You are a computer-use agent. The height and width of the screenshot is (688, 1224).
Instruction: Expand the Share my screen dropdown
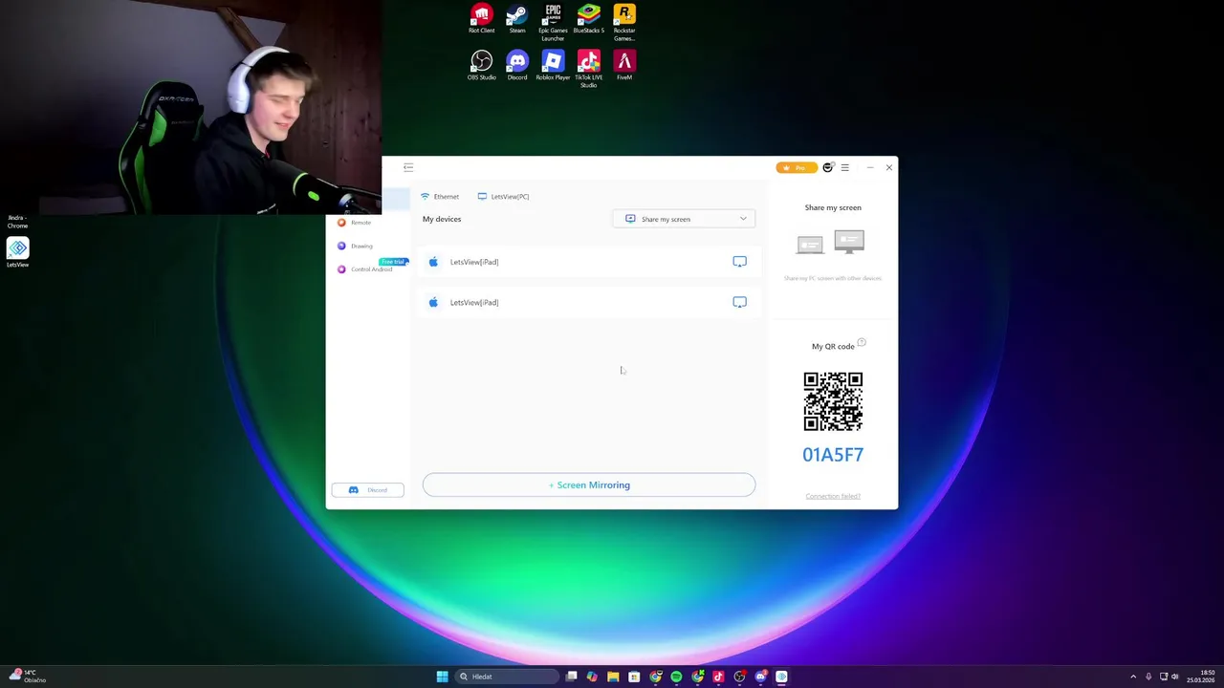(x=684, y=219)
